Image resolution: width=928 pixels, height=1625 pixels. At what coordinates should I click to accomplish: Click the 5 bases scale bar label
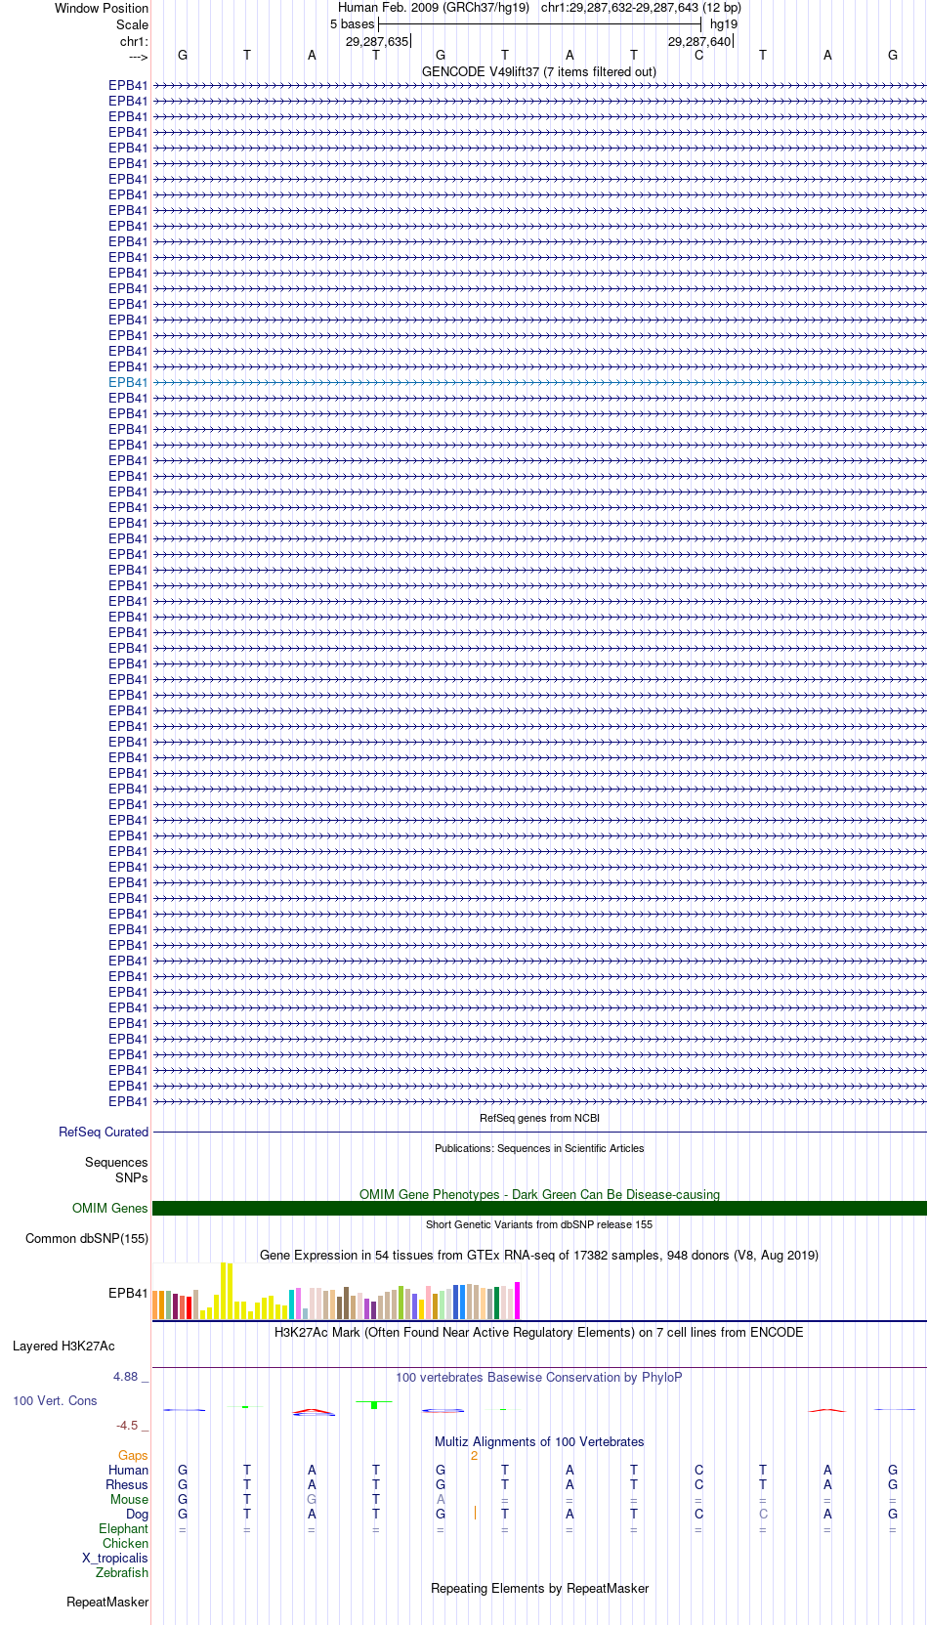(x=352, y=23)
